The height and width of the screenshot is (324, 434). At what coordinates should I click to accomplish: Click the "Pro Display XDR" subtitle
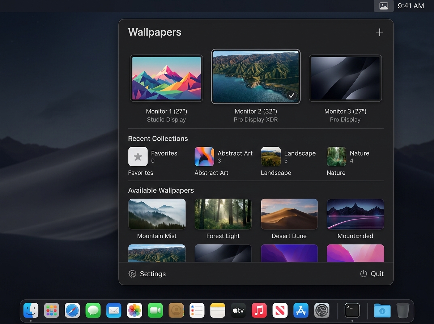(256, 120)
